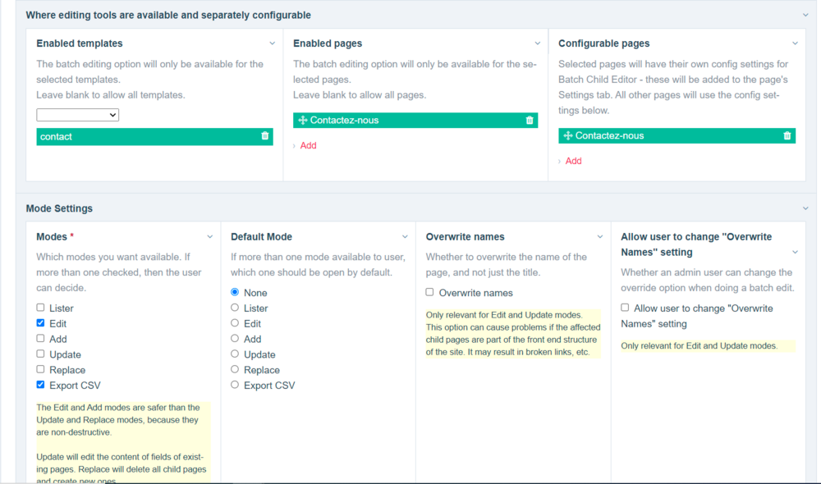Click trash icon in Enabled pages Contactez-nous row

[530, 120]
